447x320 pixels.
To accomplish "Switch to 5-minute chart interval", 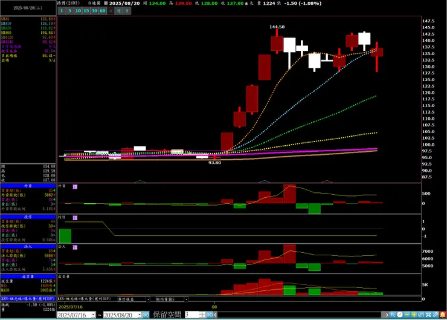I will [x=70, y=11].
